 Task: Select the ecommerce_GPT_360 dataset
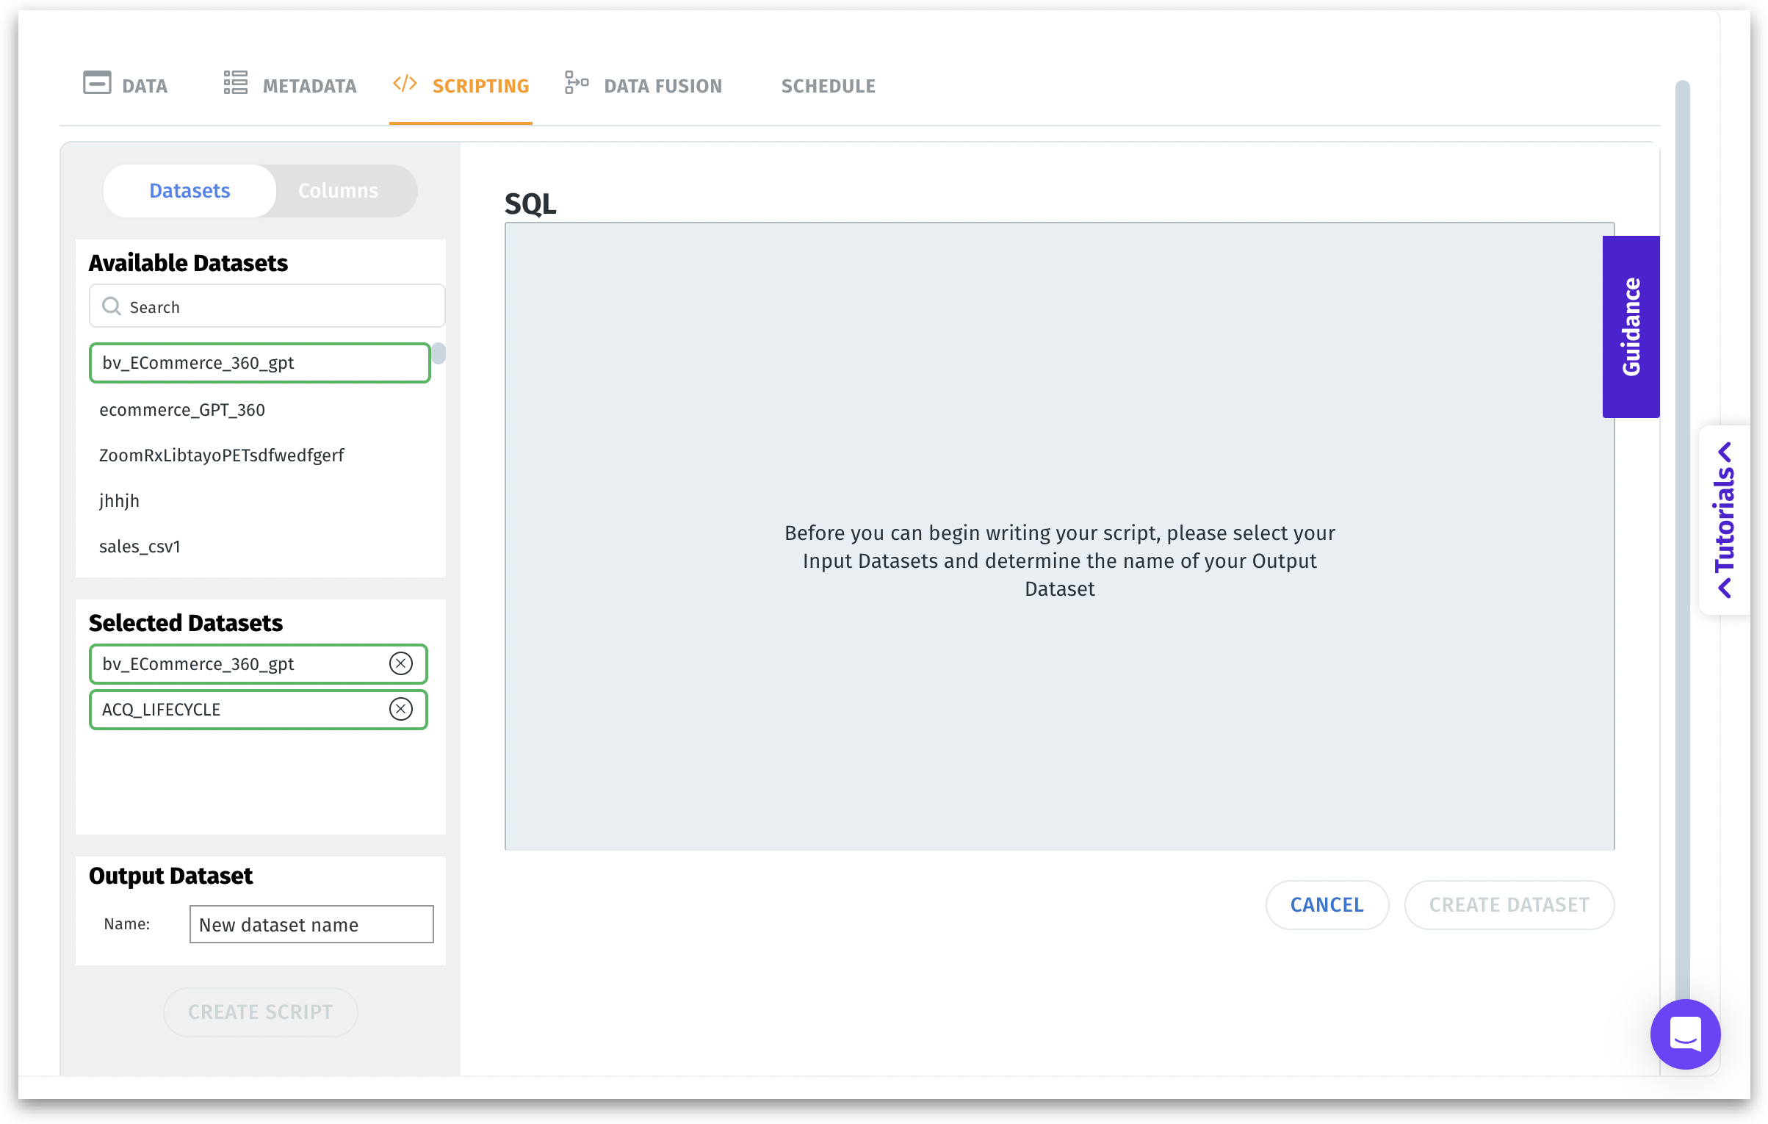182,410
